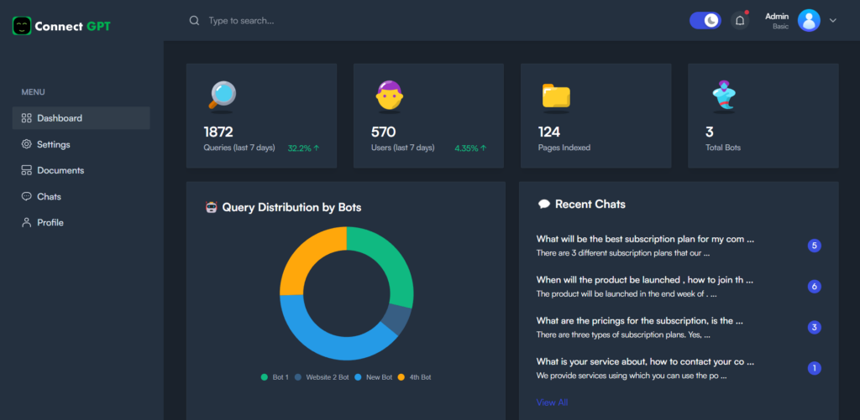Toggle Website 2 Bot legend entry

322,377
